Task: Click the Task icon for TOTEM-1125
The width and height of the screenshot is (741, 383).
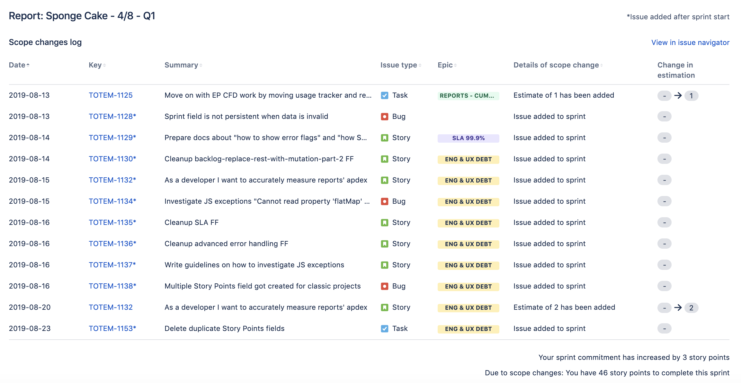Action: coord(384,95)
